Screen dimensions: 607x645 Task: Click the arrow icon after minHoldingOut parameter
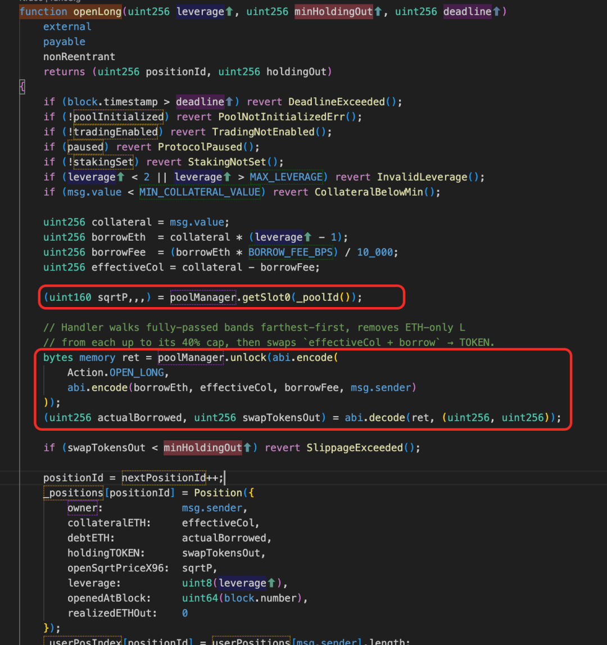pyautogui.click(x=378, y=11)
